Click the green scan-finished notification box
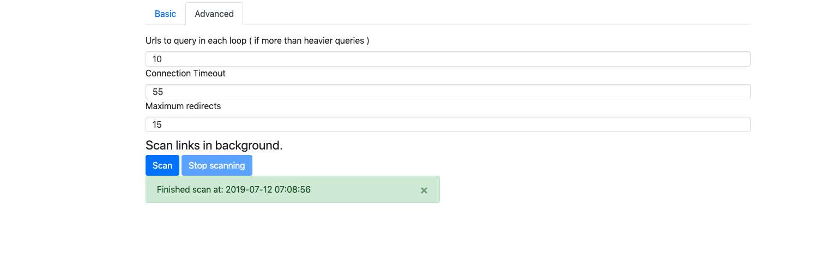The width and height of the screenshot is (822, 263). click(x=293, y=189)
